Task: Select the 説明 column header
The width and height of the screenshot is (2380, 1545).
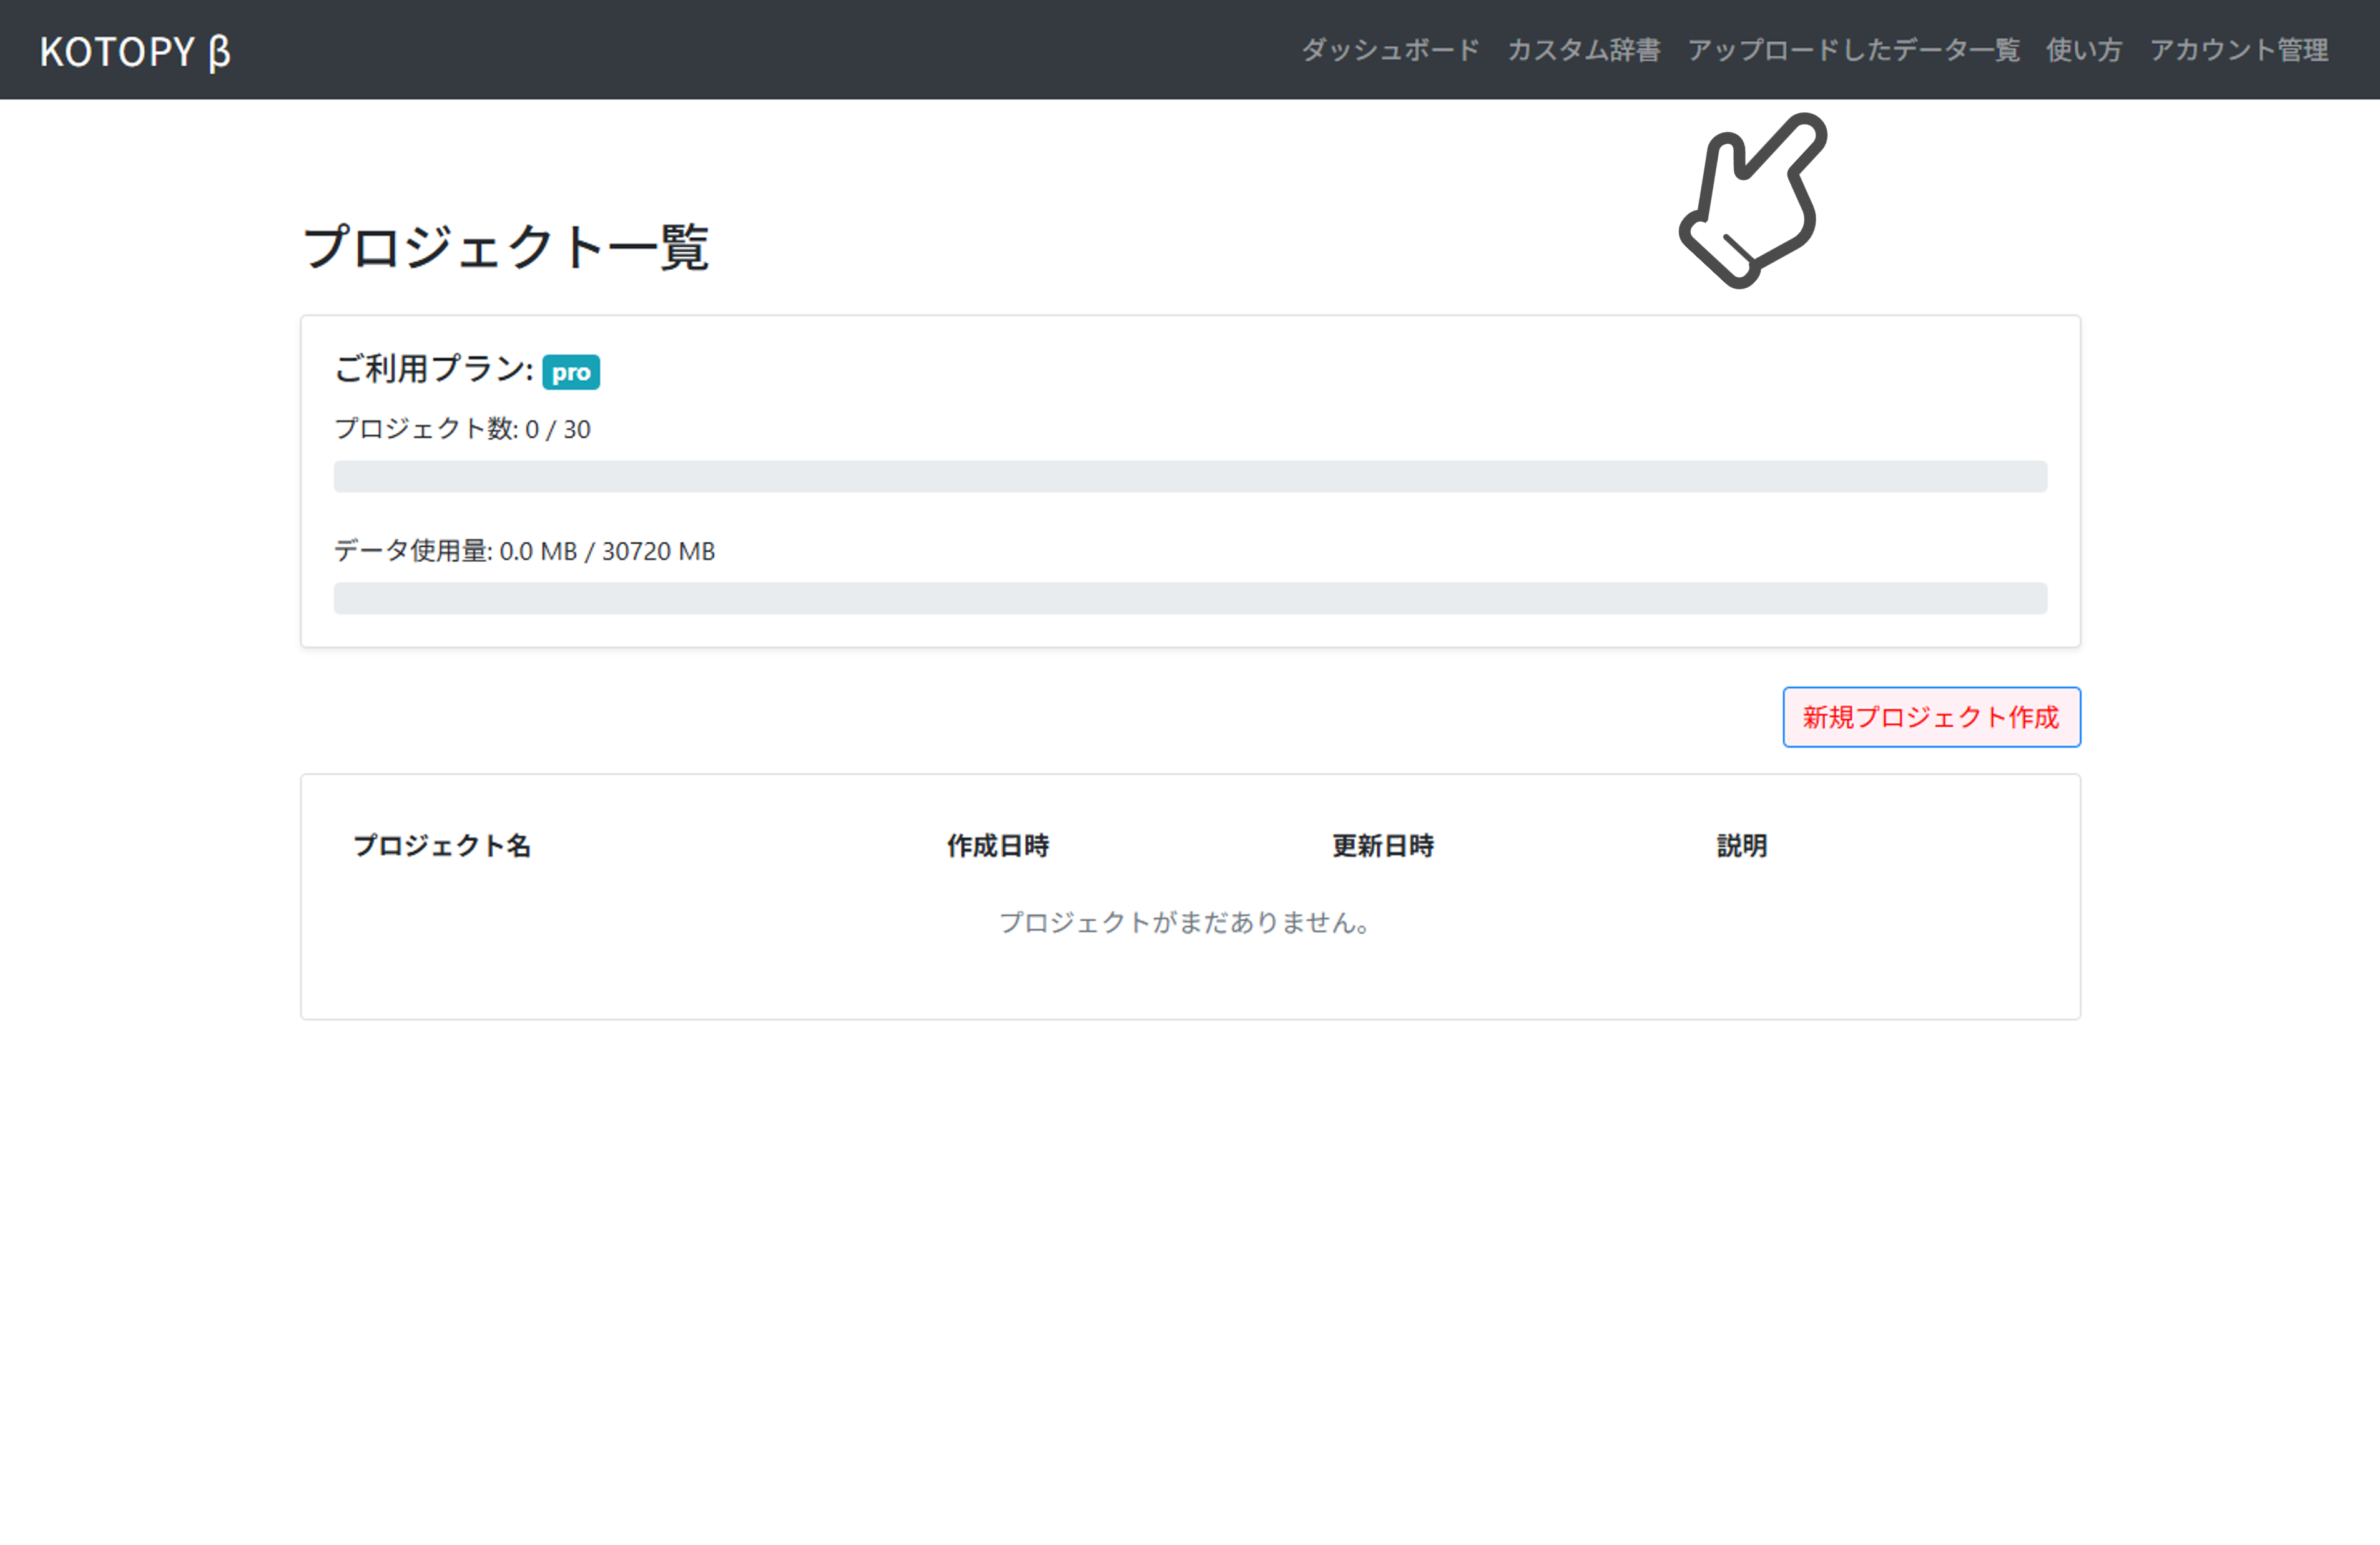Action: 1741,846
